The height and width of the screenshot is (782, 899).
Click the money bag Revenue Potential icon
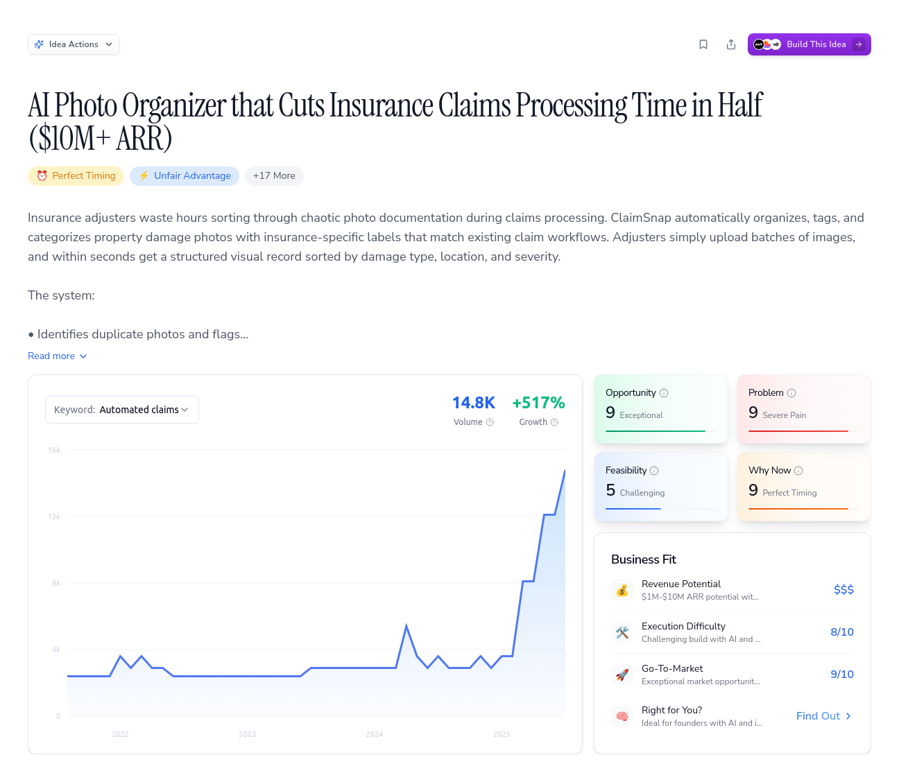622,590
